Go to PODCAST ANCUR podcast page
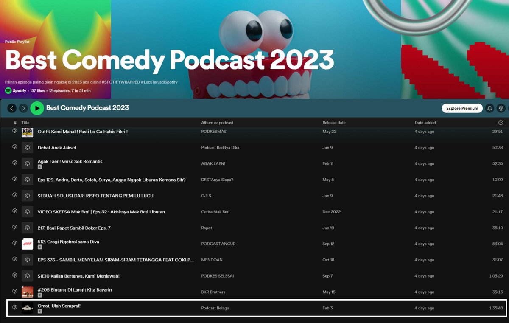Viewport: 509px width, 323px height. 218,244
